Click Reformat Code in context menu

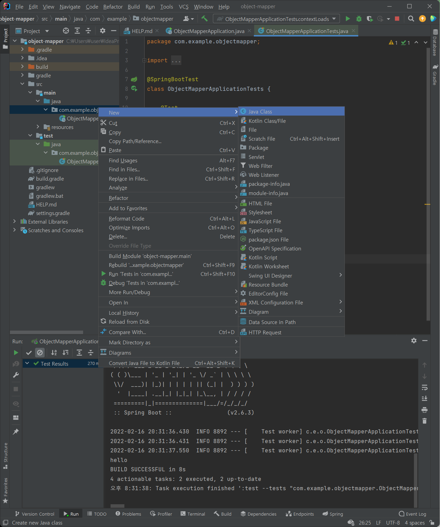169,218
